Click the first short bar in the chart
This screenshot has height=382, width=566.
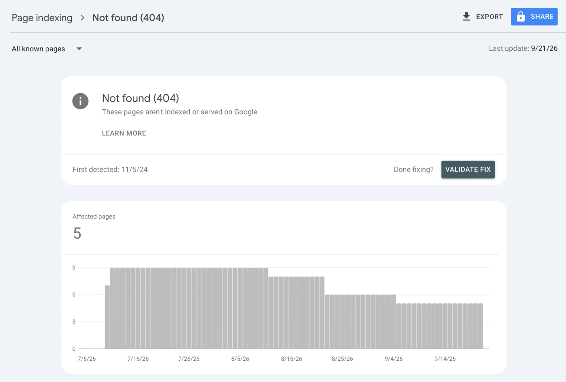(107, 317)
